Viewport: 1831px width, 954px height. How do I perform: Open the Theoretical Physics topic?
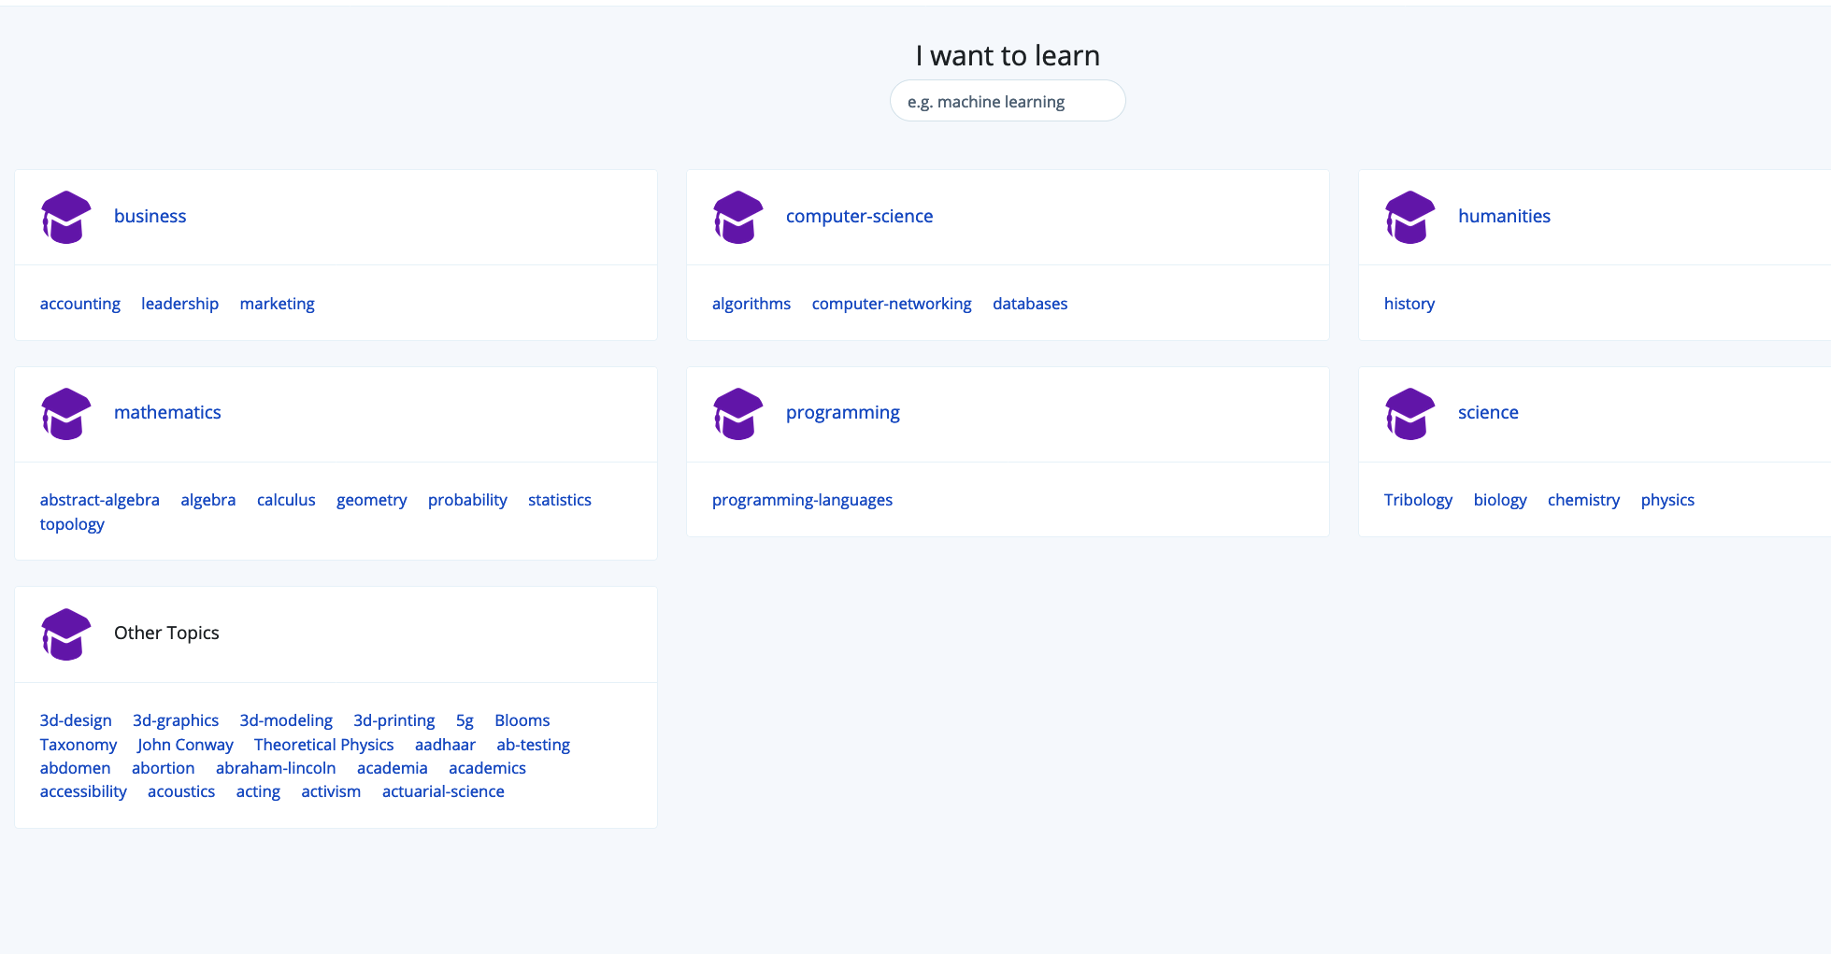click(x=323, y=745)
